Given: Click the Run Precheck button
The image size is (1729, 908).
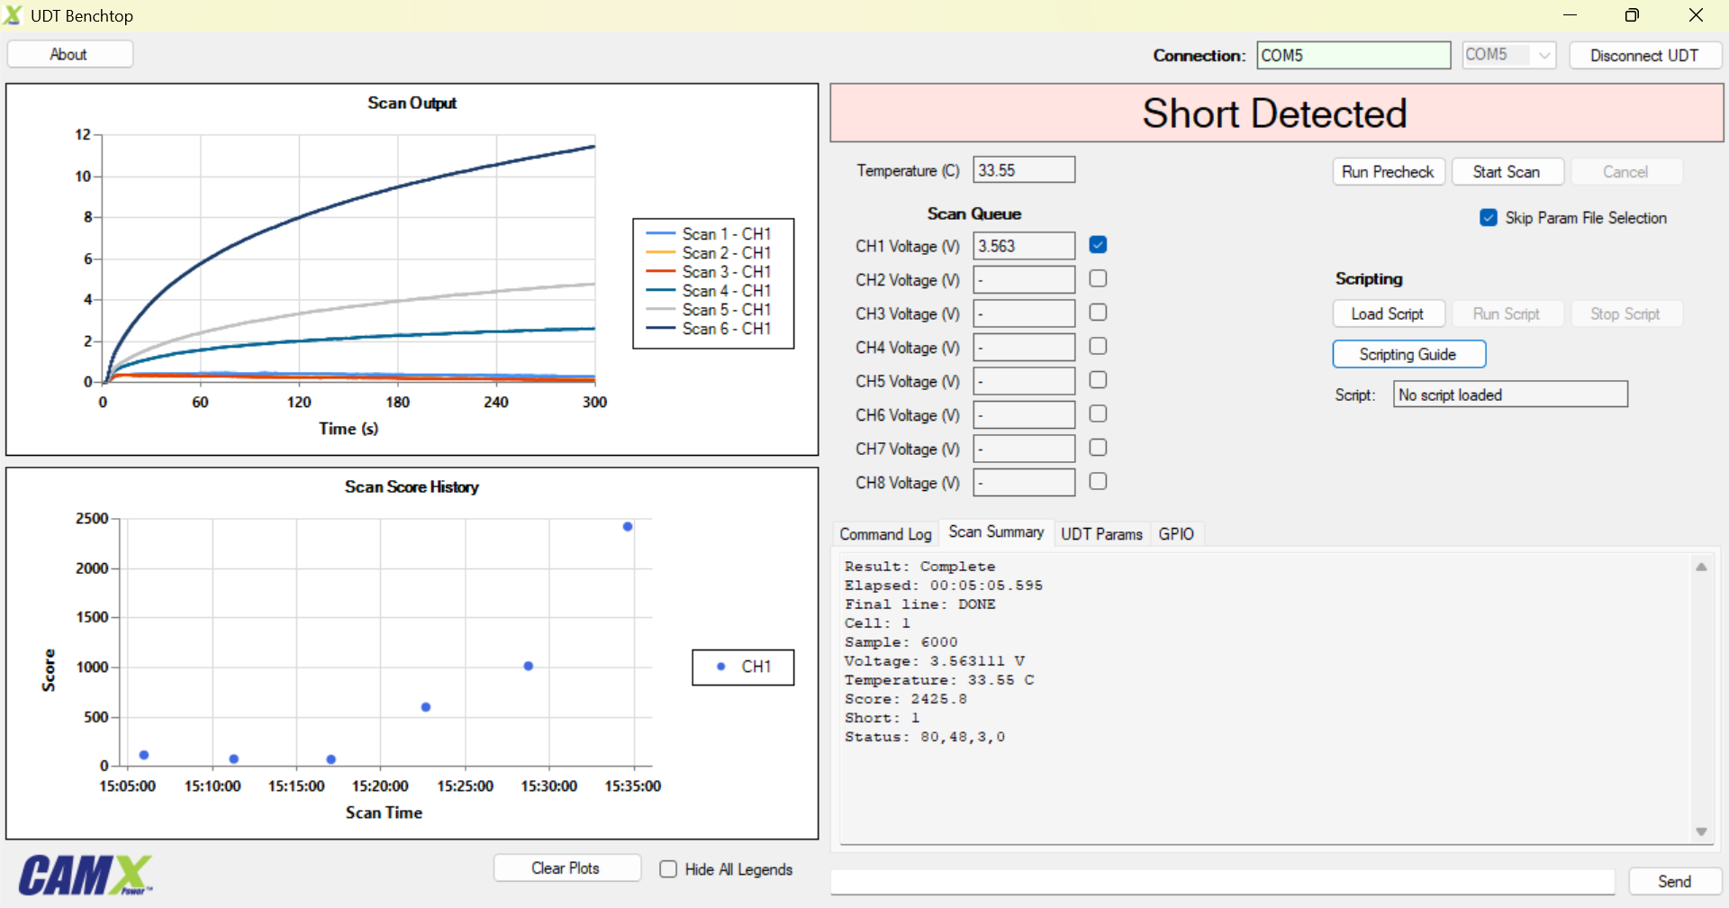Looking at the screenshot, I should (x=1388, y=171).
